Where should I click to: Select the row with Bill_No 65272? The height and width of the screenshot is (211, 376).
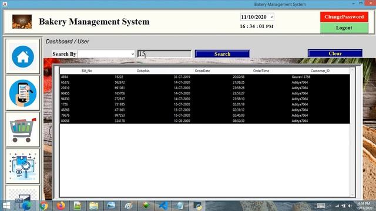pyautogui.click(x=205, y=83)
